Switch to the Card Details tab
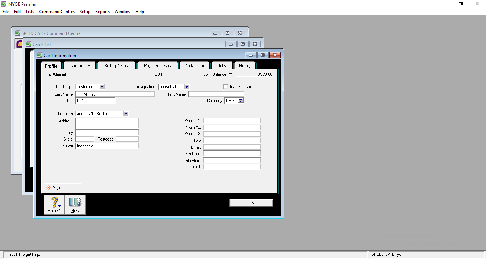Screen dimensions: 486x259 (x=79, y=65)
